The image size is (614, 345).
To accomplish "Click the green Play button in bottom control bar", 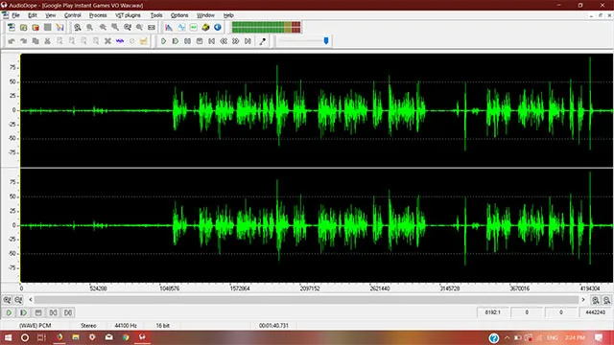I will pos(9,312).
